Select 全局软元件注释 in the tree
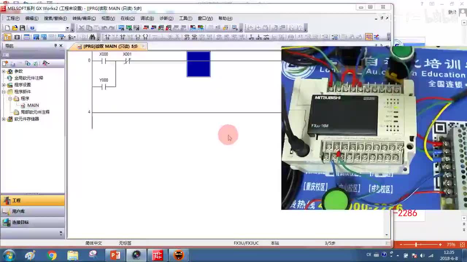467x262 pixels. [x=28, y=78]
